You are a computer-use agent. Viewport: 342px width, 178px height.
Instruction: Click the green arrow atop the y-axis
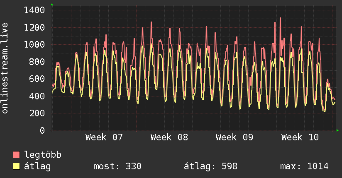click(52, 5)
